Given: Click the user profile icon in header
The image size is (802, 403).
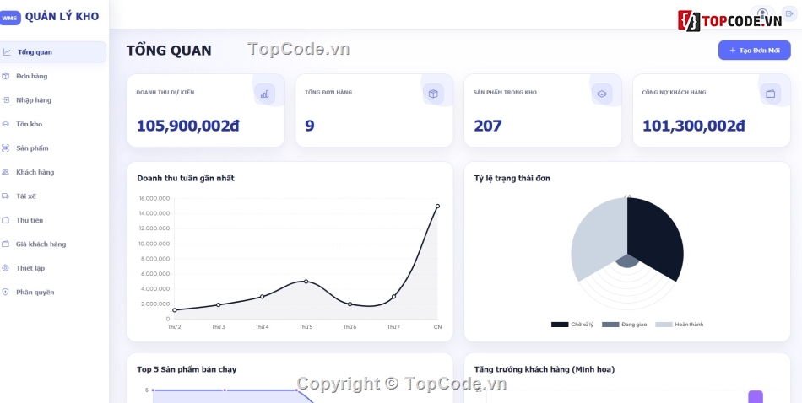Looking at the screenshot, I should click(762, 13).
